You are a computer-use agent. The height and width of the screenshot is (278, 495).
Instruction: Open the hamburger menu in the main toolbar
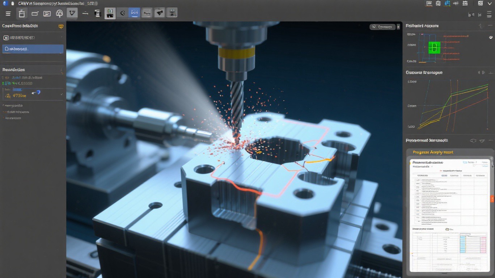(8, 14)
